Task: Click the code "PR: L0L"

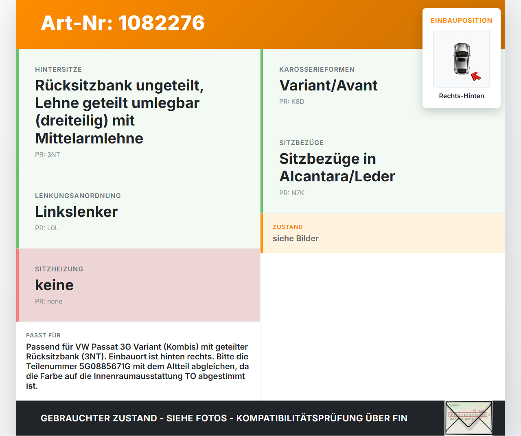Action: (x=47, y=228)
